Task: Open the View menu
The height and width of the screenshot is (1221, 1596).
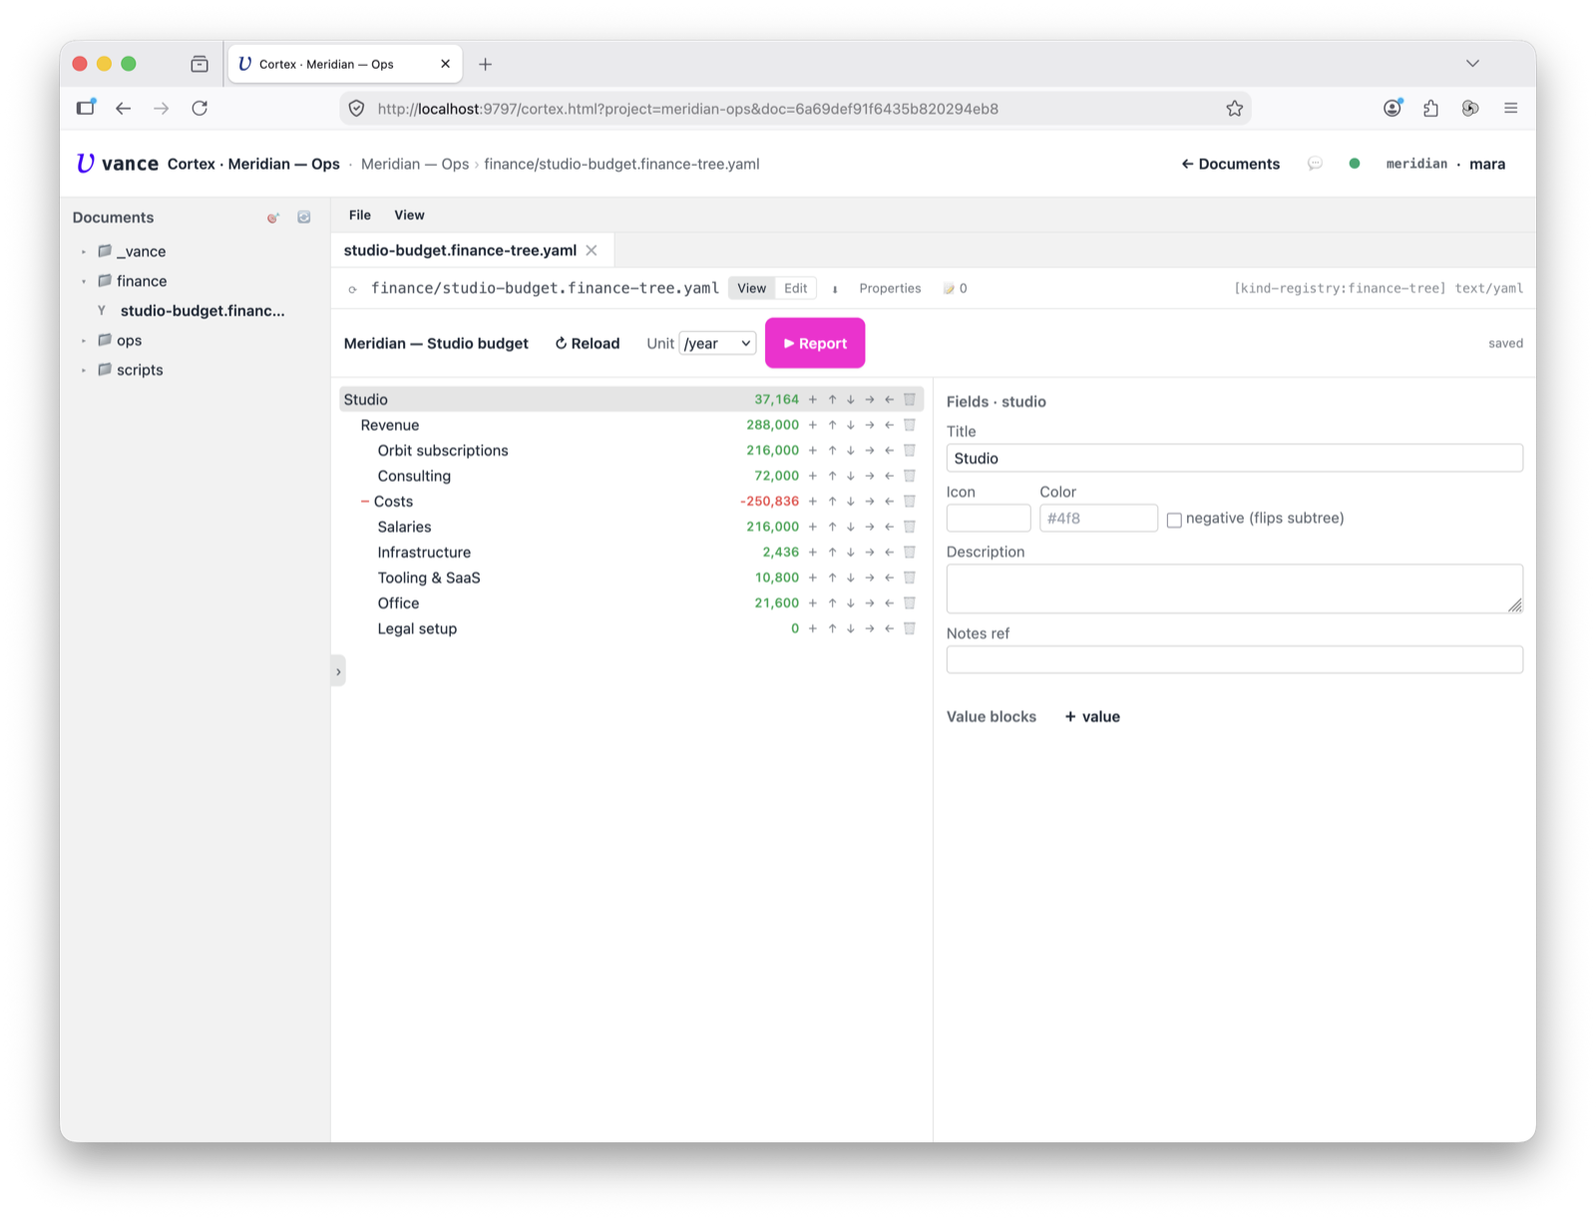Action: pyautogui.click(x=409, y=215)
